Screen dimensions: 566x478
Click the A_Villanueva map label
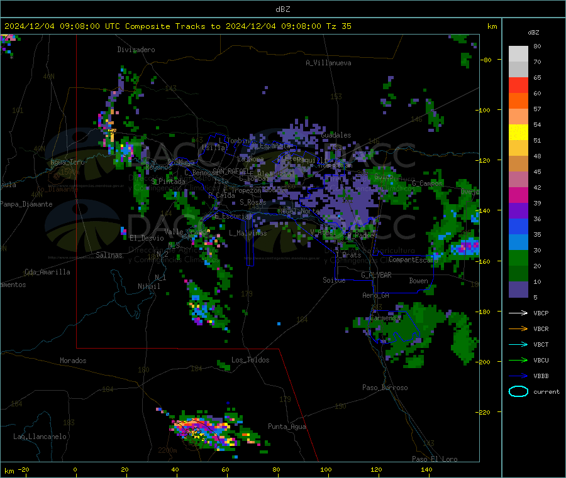(328, 63)
